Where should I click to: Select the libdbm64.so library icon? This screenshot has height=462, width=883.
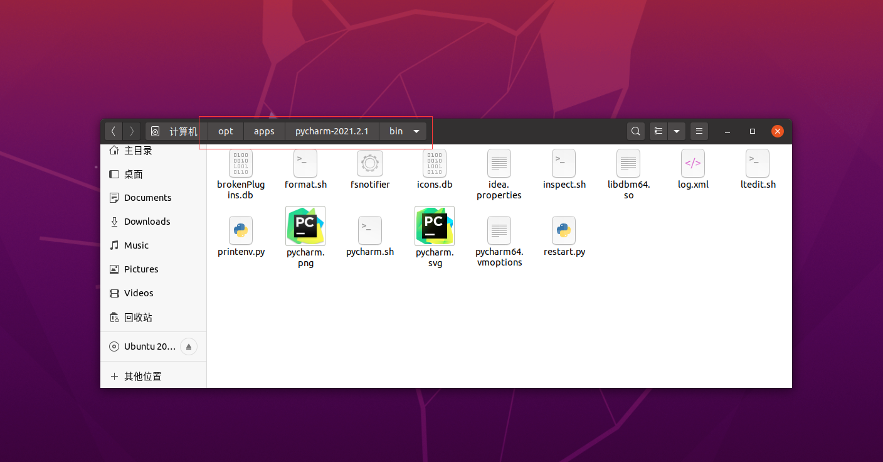click(x=628, y=163)
